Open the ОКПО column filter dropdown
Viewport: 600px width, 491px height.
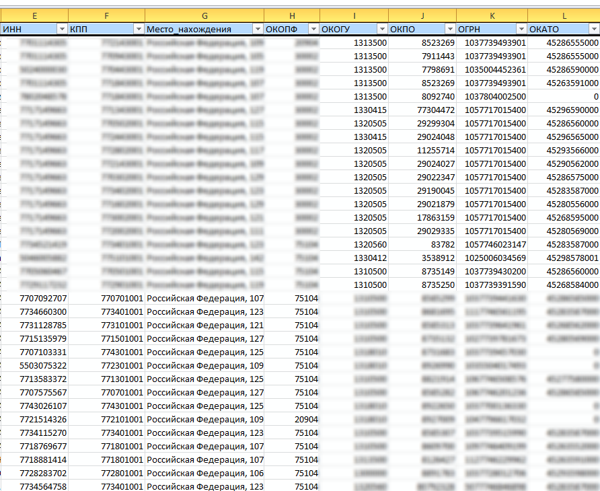451,29
